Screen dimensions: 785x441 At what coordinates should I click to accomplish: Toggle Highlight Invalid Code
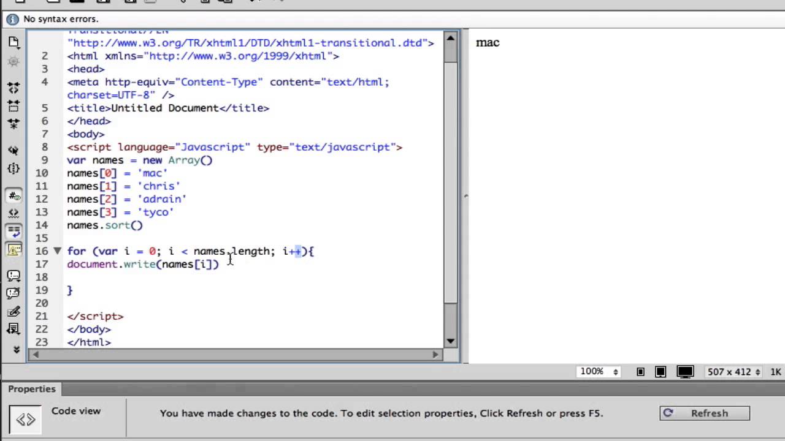coord(13,214)
